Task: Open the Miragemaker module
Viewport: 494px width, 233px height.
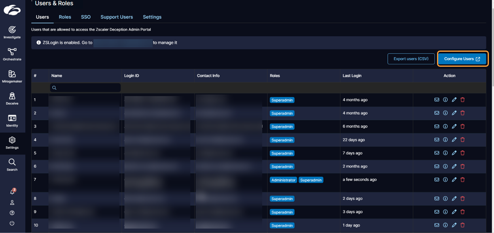Action: tap(12, 76)
